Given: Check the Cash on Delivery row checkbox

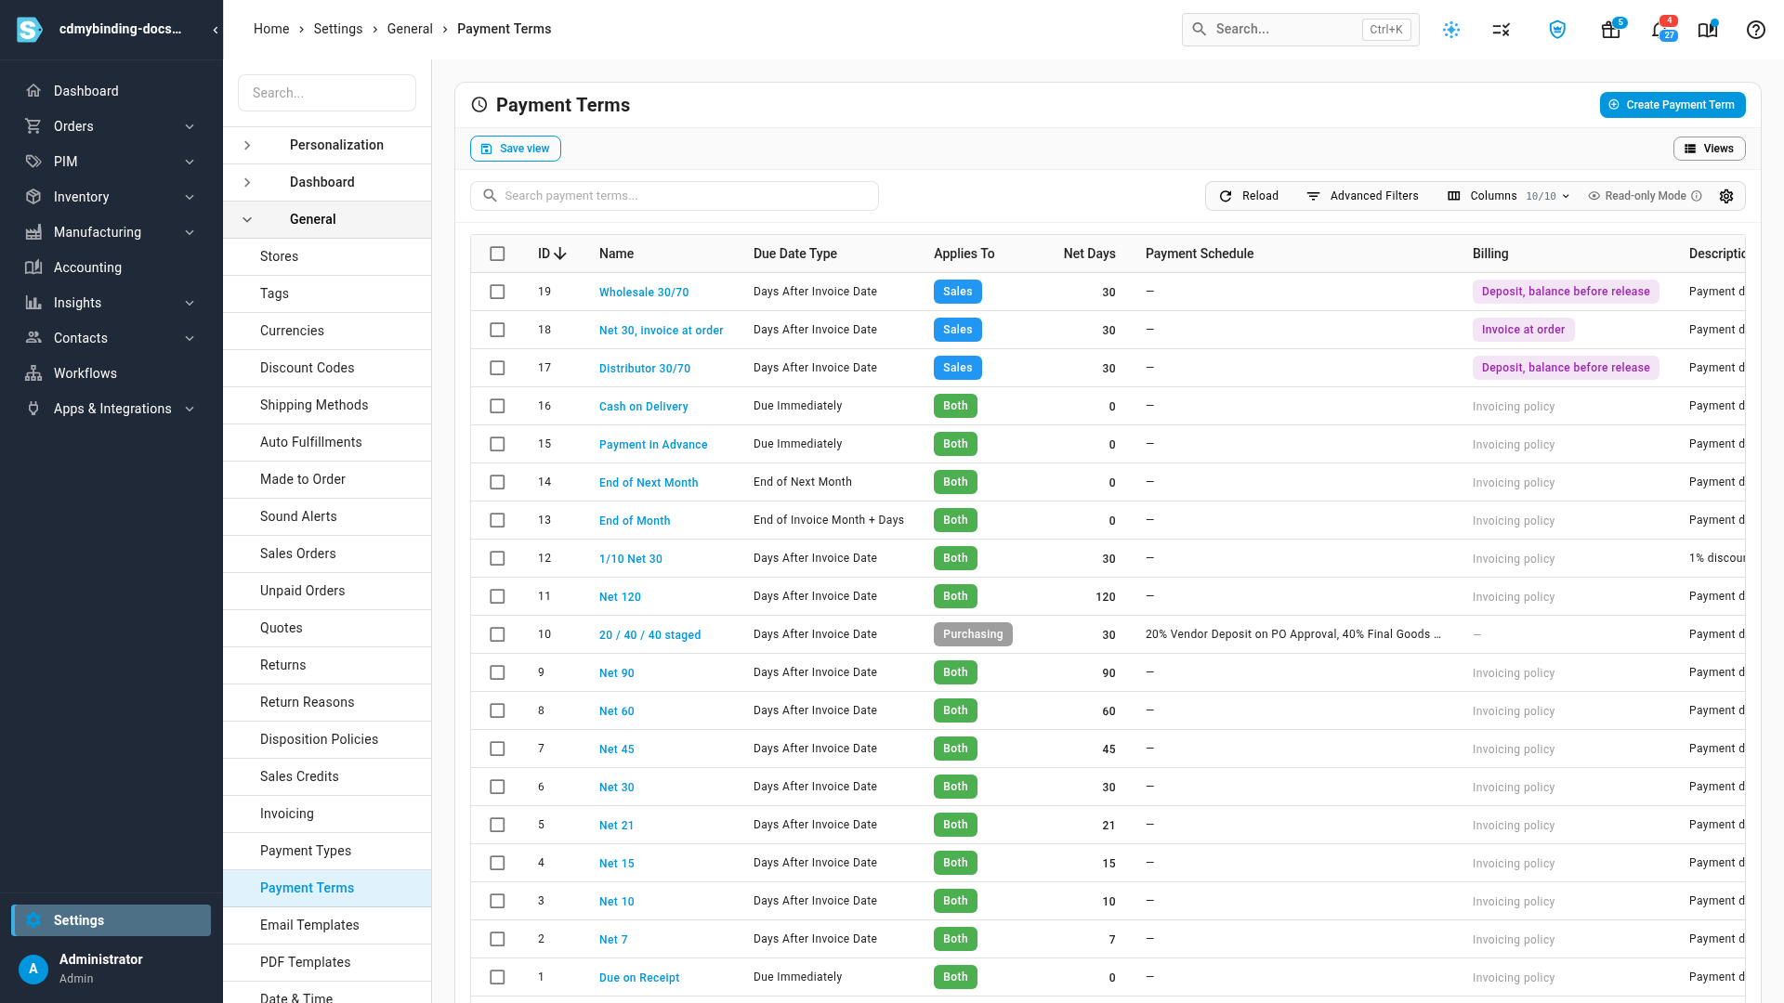Looking at the screenshot, I should (498, 406).
